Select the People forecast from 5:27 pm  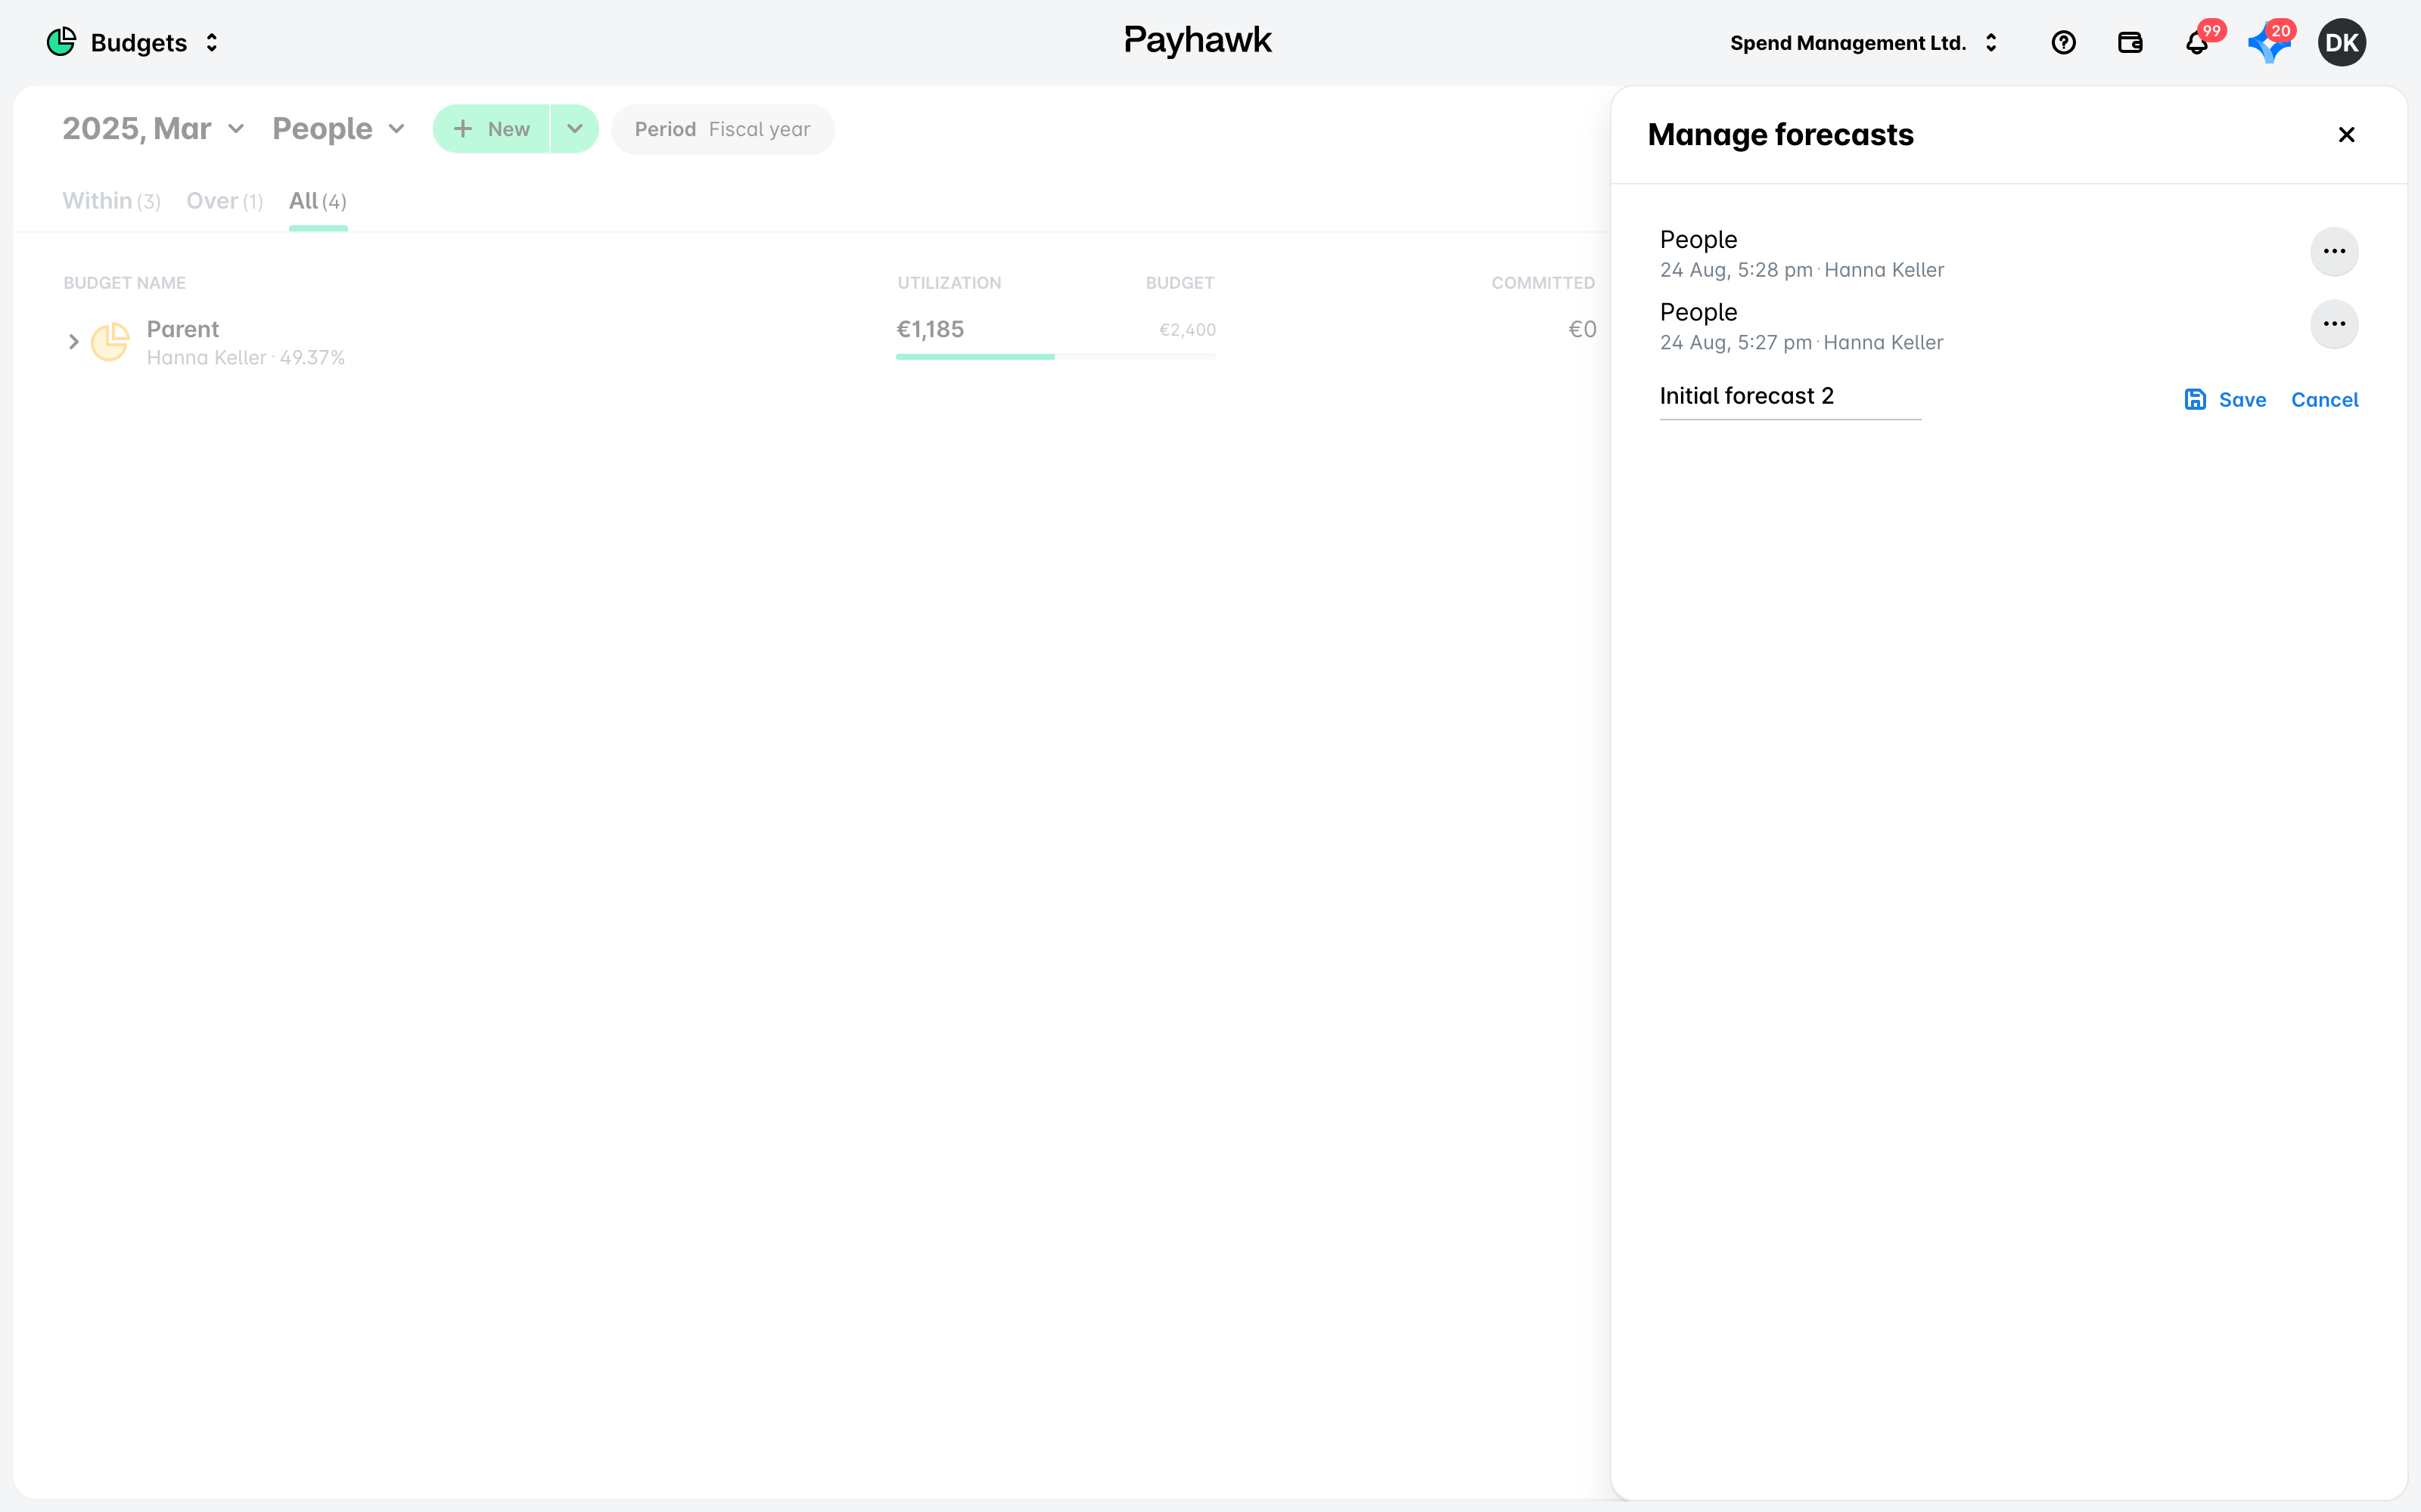(1801, 326)
